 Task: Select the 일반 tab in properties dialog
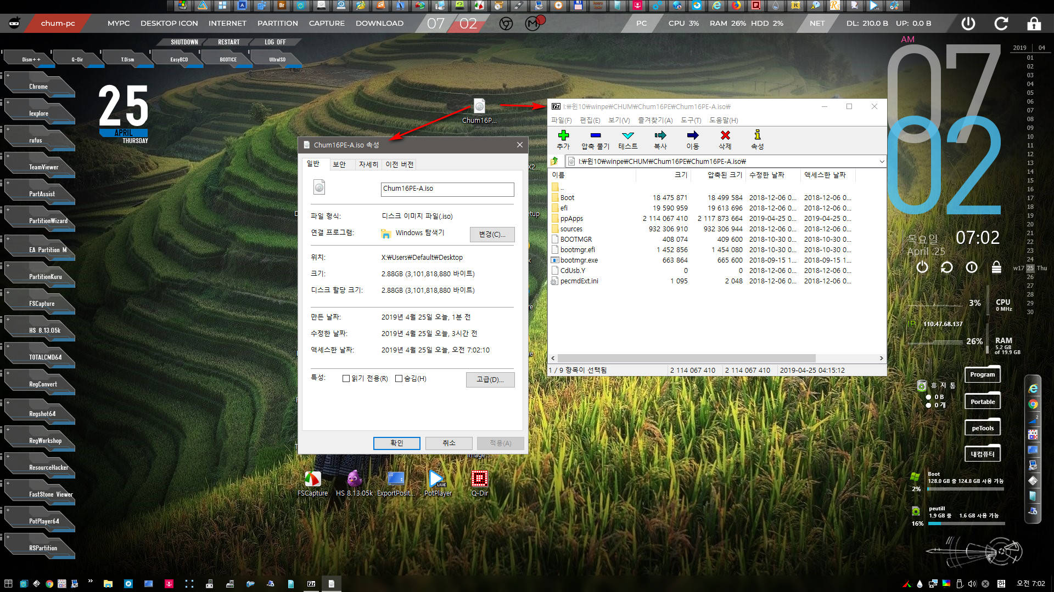(313, 164)
